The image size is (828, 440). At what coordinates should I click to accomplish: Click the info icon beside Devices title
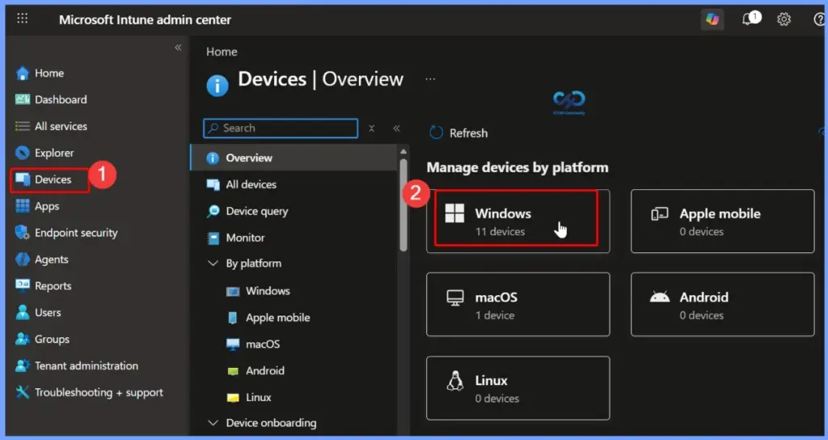(217, 86)
